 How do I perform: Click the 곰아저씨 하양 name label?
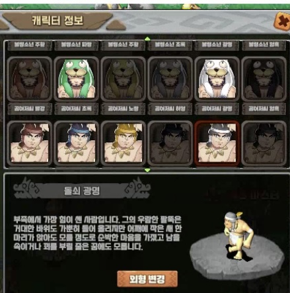[x=170, y=109]
